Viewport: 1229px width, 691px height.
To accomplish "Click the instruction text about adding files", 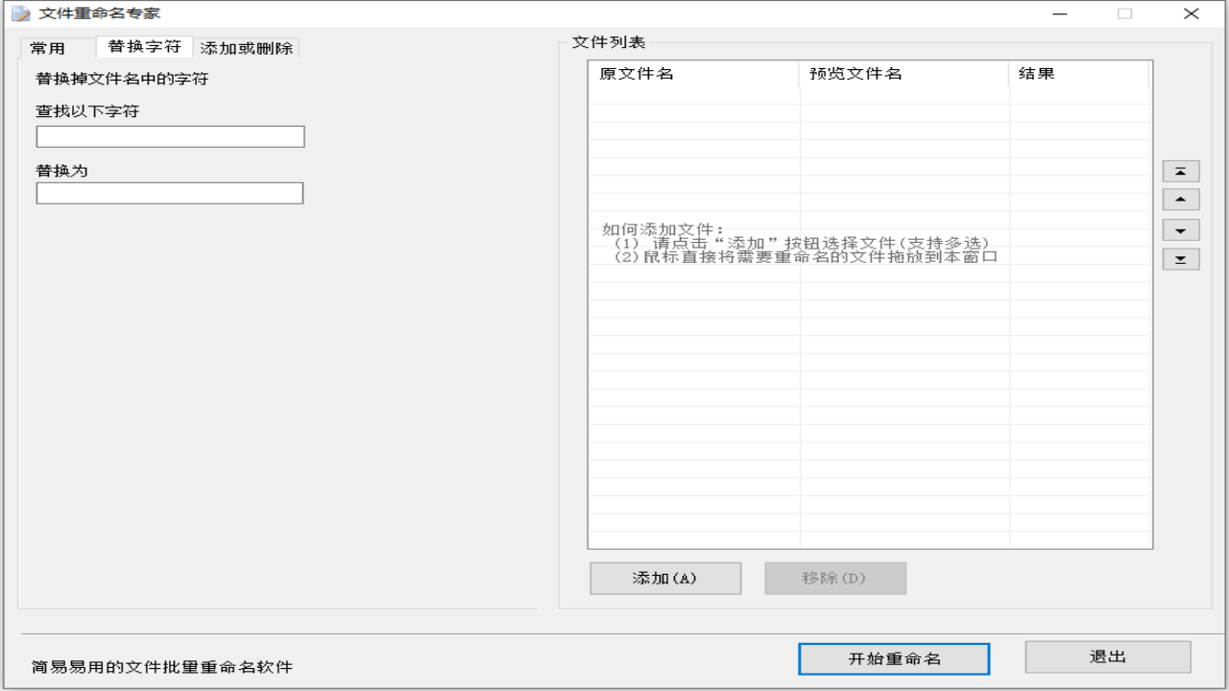I will click(797, 245).
